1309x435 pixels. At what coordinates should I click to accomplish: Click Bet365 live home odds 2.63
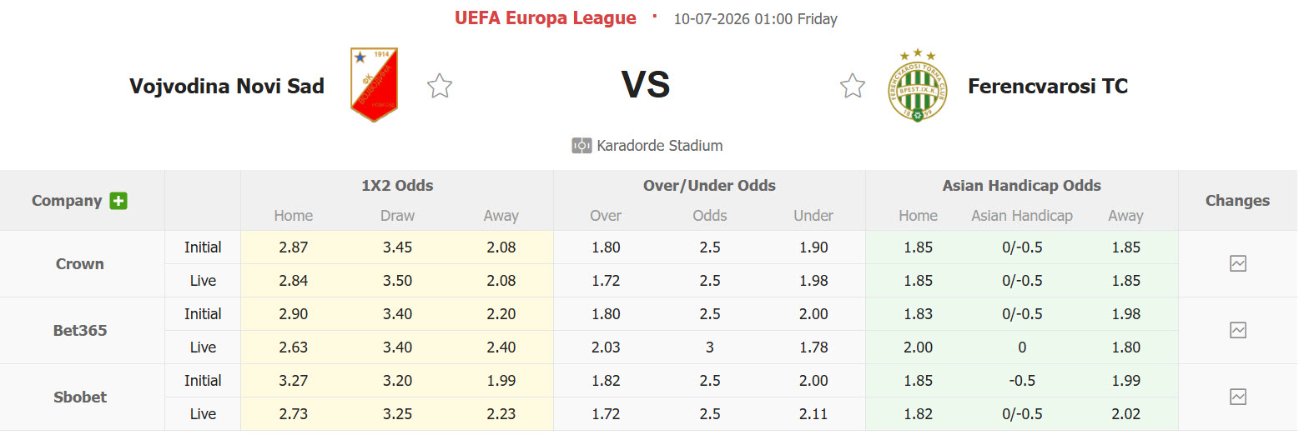click(x=294, y=347)
